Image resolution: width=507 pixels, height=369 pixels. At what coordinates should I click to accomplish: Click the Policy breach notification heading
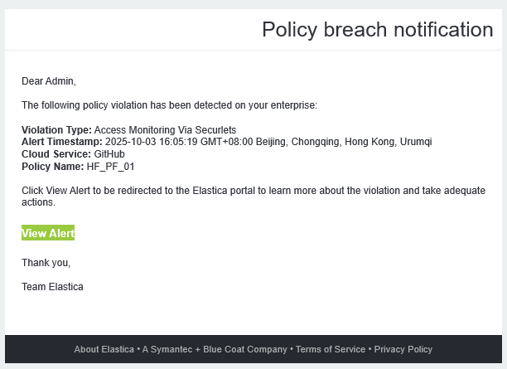(377, 30)
